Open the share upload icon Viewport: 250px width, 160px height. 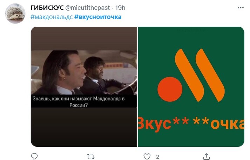pos(207,156)
